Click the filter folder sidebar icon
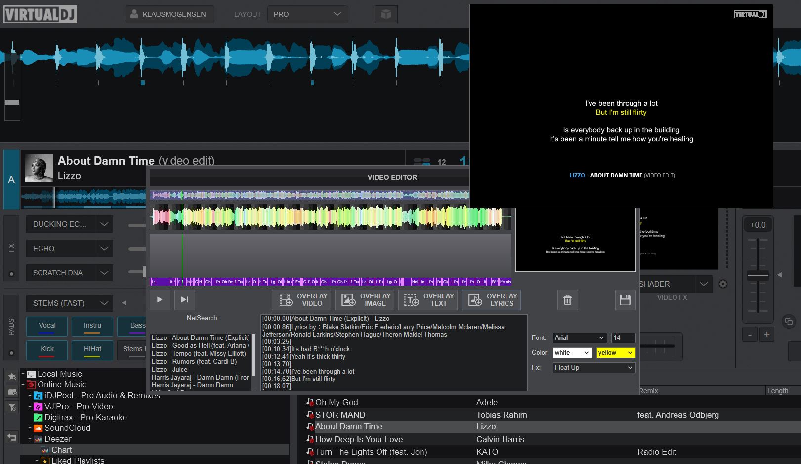The height and width of the screenshot is (464, 801). (x=12, y=407)
